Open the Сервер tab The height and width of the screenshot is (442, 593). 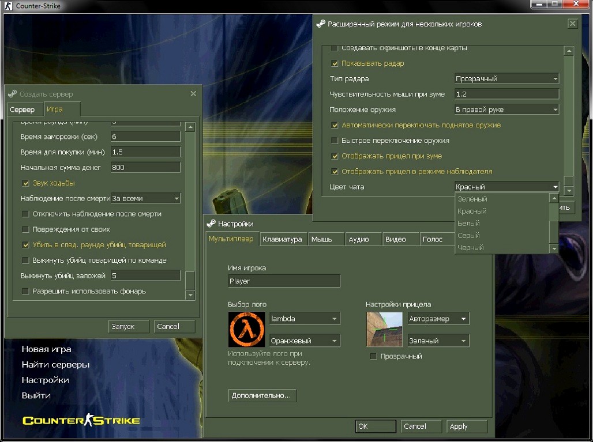(x=22, y=109)
